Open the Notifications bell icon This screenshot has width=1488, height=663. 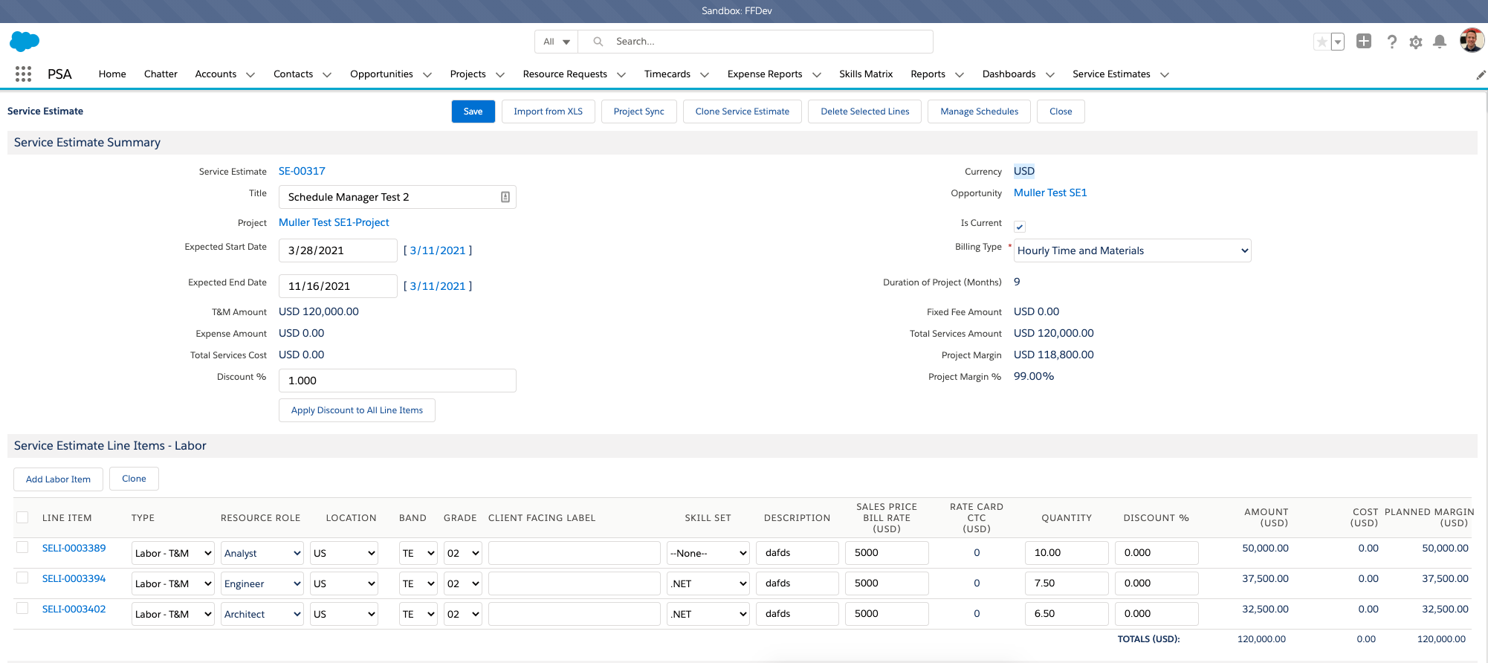click(x=1440, y=42)
